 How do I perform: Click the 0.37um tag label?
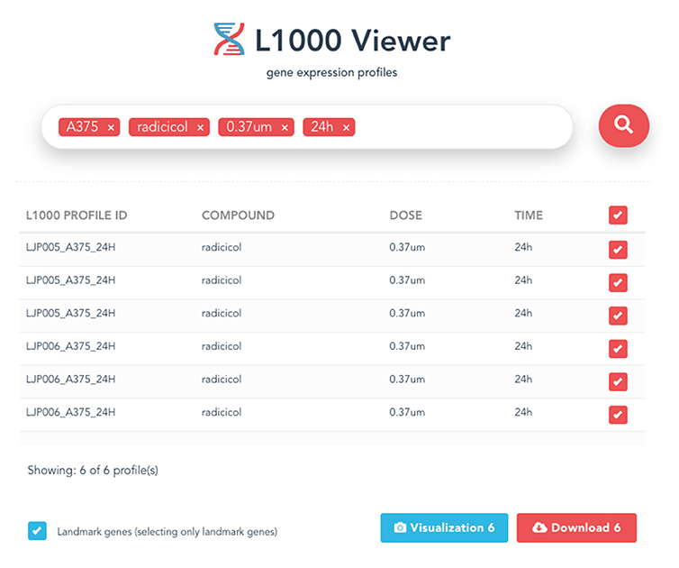[249, 127]
